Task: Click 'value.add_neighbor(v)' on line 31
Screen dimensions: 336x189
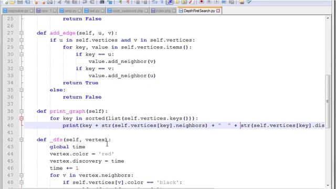Action: pos(122,61)
